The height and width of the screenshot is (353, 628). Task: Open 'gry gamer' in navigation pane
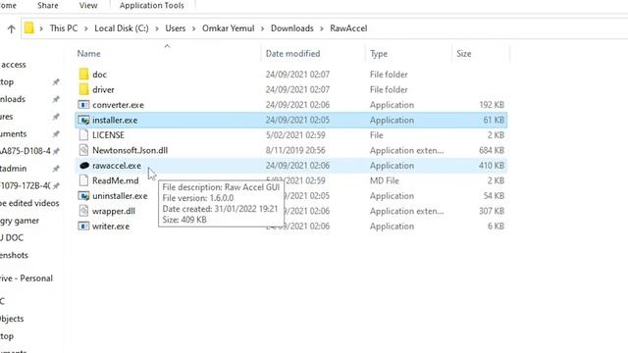click(20, 221)
